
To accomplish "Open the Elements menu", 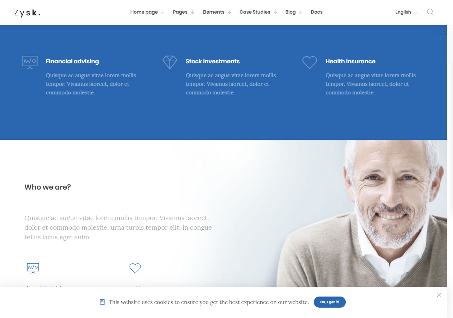I will pyautogui.click(x=217, y=12).
